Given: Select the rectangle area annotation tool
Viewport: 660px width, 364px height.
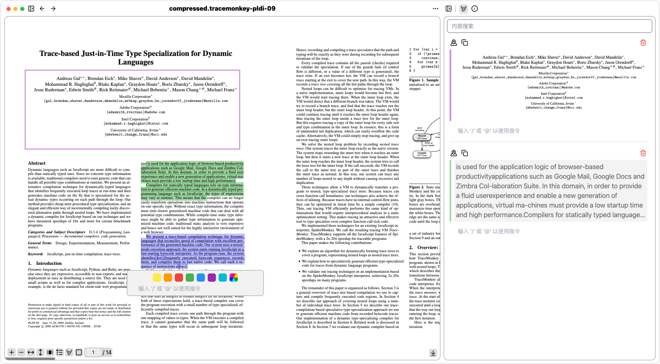Looking at the screenshot, I should click(x=79, y=352).
